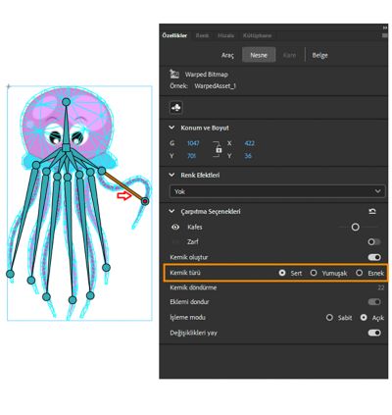Collapse the Çarpıtma Seçenekleri section

point(171,212)
